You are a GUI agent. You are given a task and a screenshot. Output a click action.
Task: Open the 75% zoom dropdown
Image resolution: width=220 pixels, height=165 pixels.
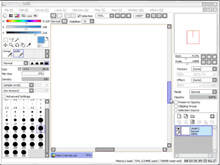(112, 16)
